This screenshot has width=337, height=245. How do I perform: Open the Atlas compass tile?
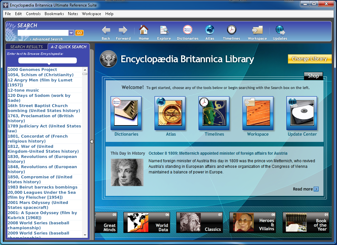pos(170,113)
